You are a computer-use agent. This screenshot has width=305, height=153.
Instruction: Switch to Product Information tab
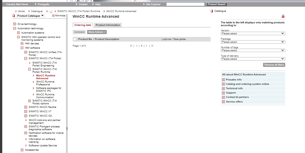[x=108, y=25]
